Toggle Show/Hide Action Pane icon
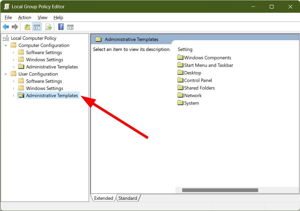This screenshot has height=211, width=300. (70, 27)
